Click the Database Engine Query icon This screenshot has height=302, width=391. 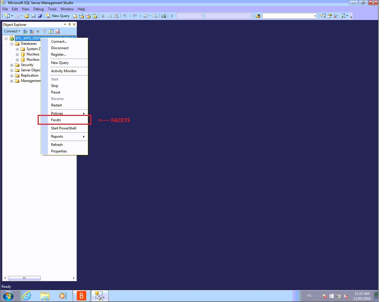tap(75, 16)
